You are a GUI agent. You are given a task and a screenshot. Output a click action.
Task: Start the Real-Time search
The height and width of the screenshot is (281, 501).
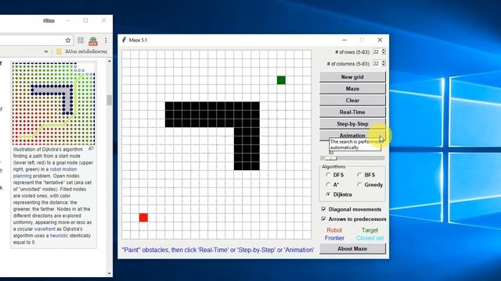tap(352, 112)
